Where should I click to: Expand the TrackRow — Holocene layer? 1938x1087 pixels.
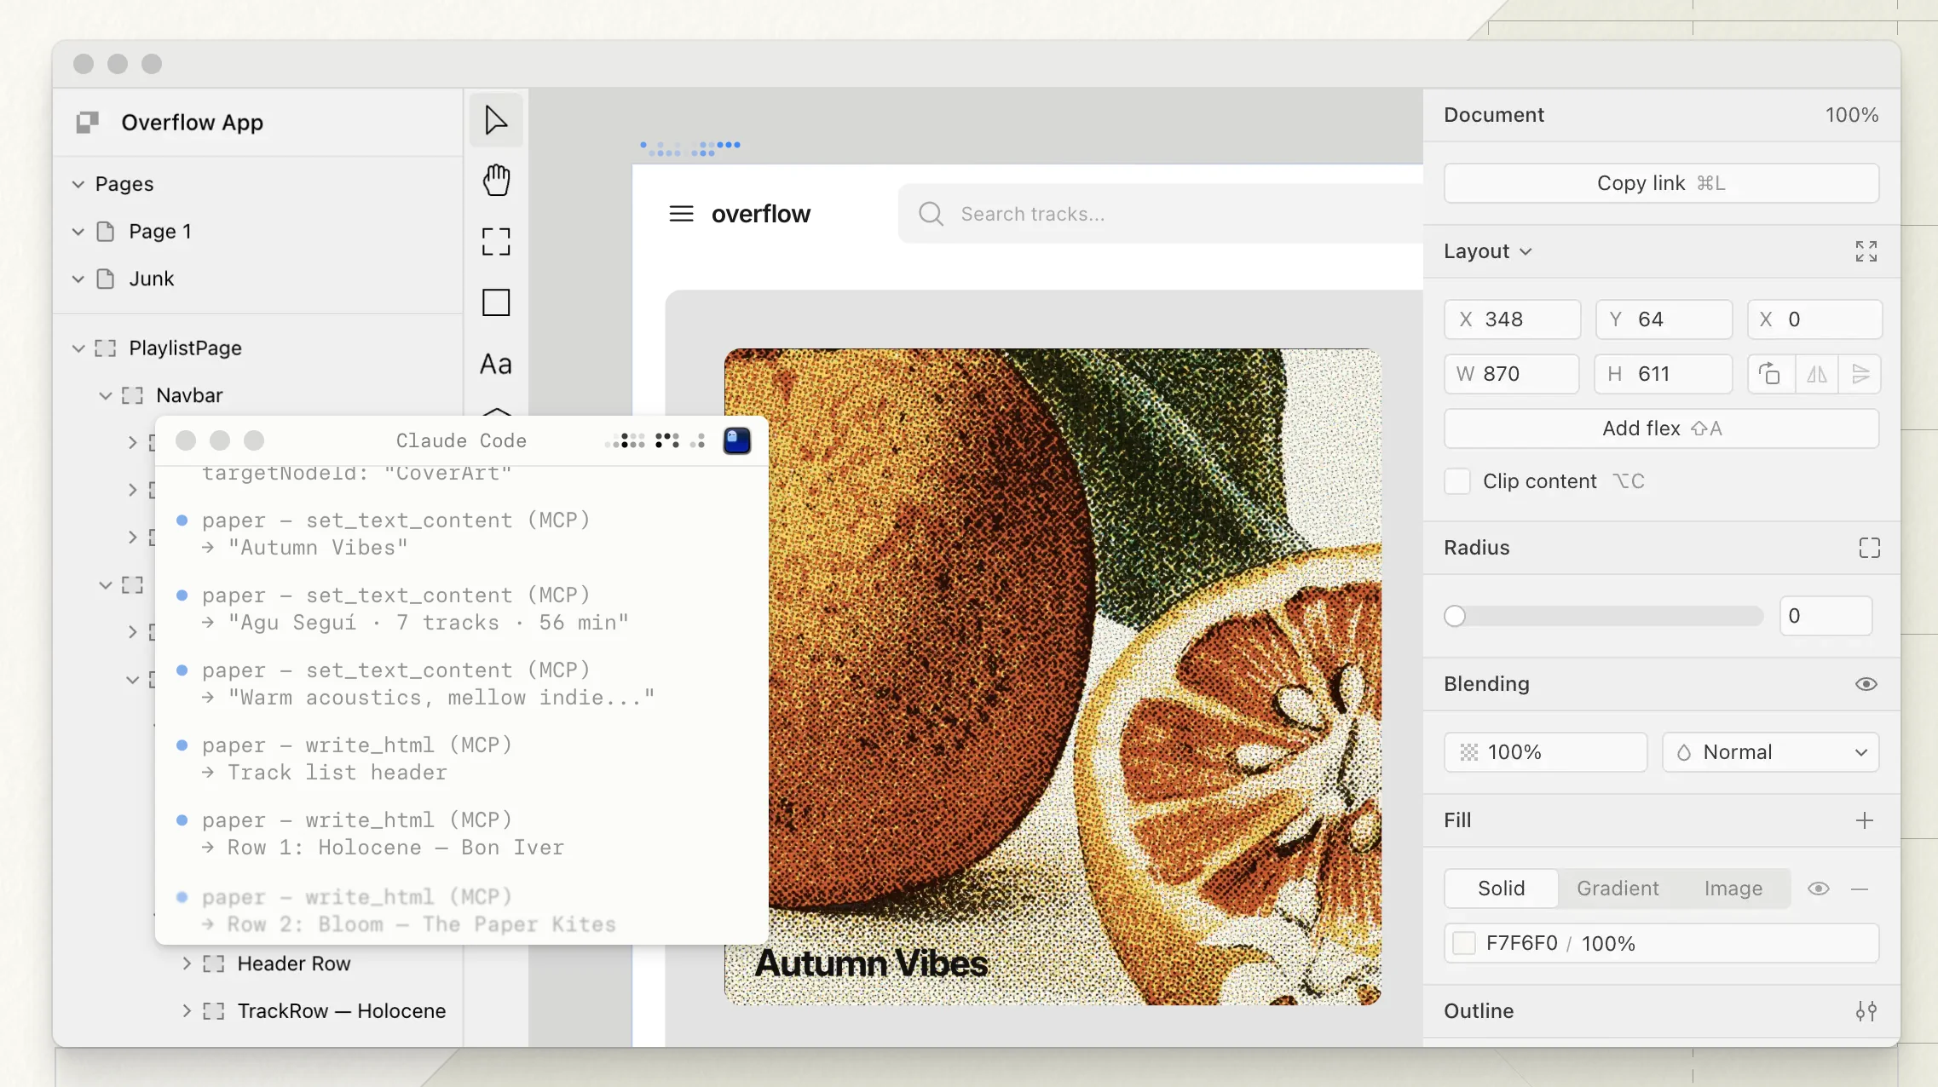pyautogui.click(x=187, y=1011)
